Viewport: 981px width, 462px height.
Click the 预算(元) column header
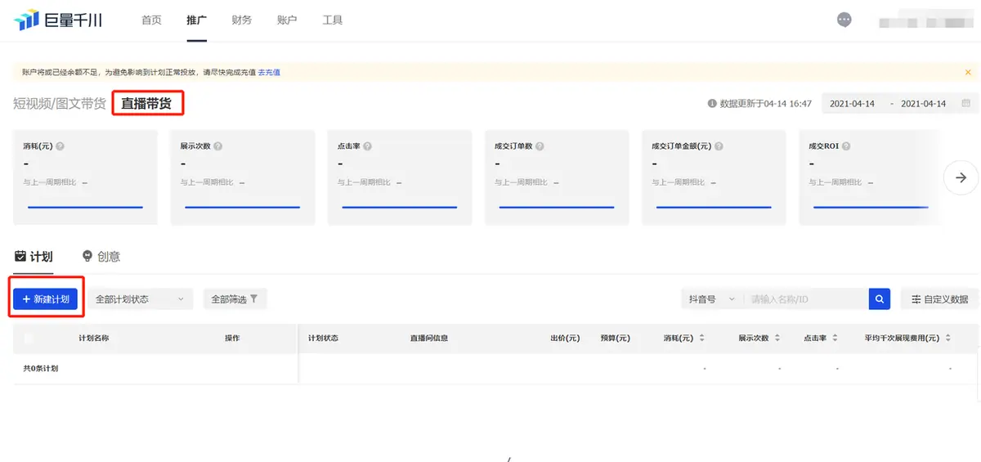point(616,339)
